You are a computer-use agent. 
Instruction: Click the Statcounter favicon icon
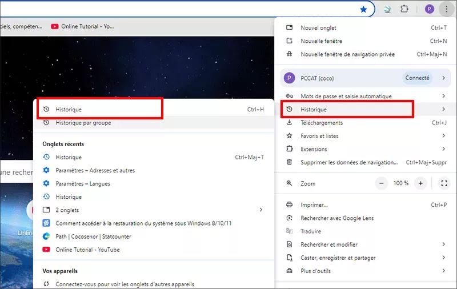[x=46, y=236]
